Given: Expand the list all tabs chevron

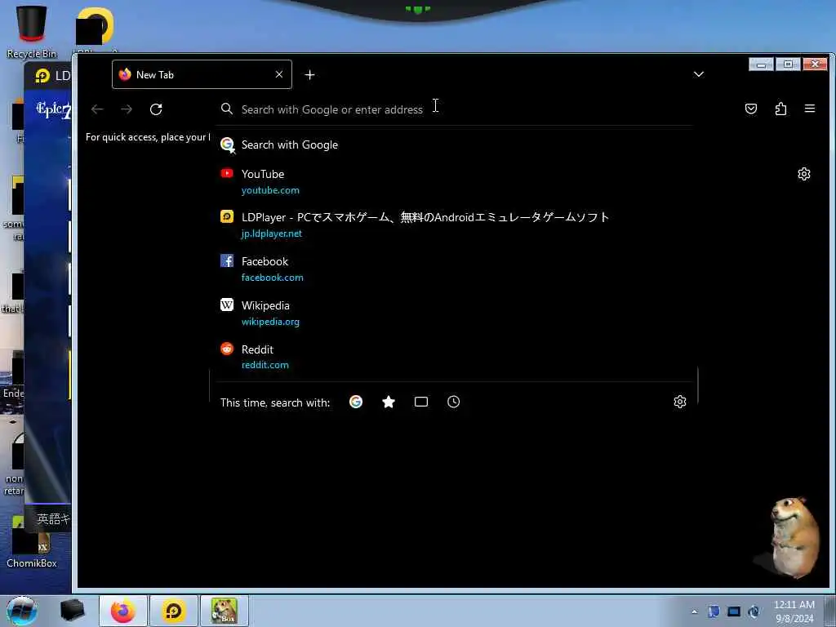Looking at the screenshot, I should [699, 74].
